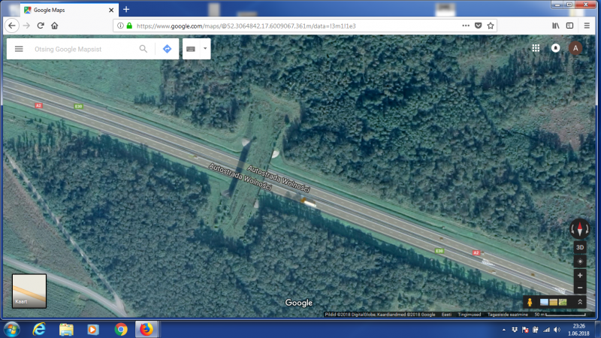Screen dimensions: 601x338
Task: Open the Google Maps hamburger menu
Action: (x=19, y=49)
